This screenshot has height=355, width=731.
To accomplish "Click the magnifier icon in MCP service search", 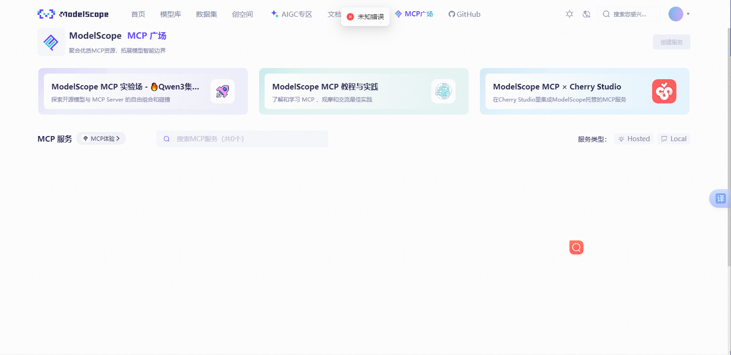I will pos(167,139).
